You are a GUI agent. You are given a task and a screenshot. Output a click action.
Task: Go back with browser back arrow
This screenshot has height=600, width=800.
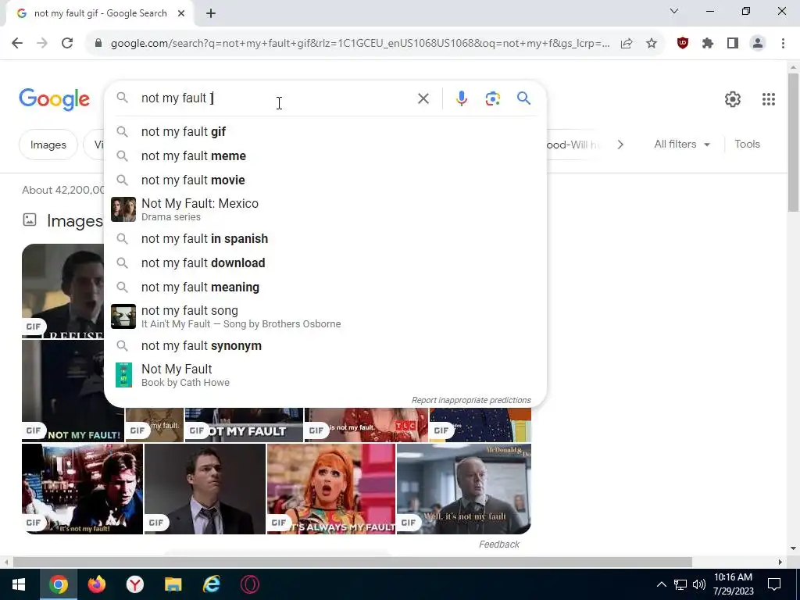point(17,44)
